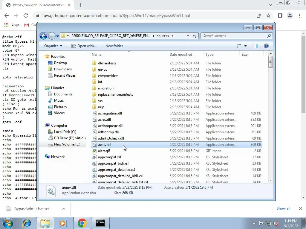Image resolution: width=306 pixels, height=229 pixels.
Task: Open more view options dropdown arrow
Action: (246, 46)
